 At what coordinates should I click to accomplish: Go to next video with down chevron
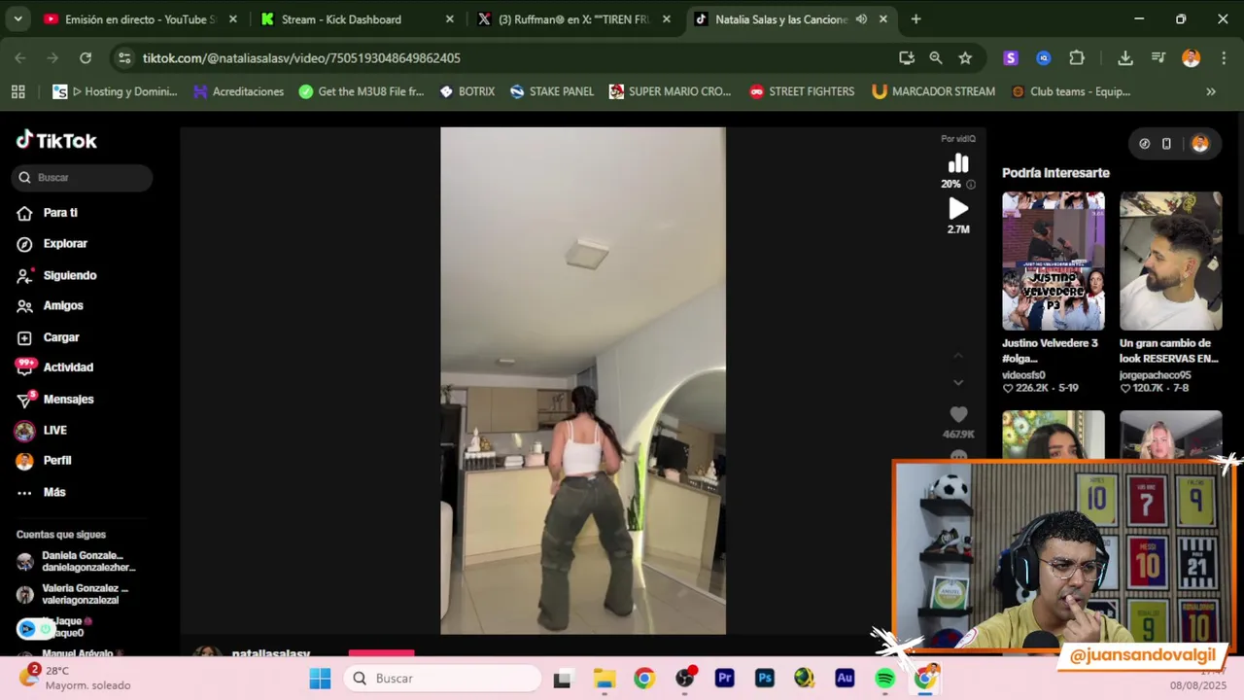pyautogui.click(x=958, y=383)
